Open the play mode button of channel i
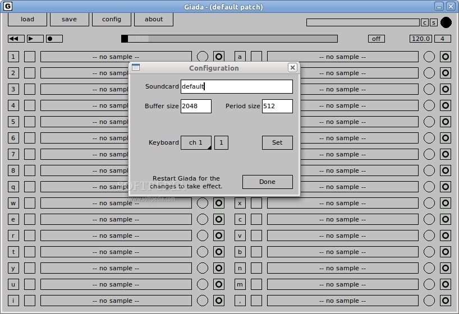This screenshot has width=459, height=314. (x=219, y=301)
